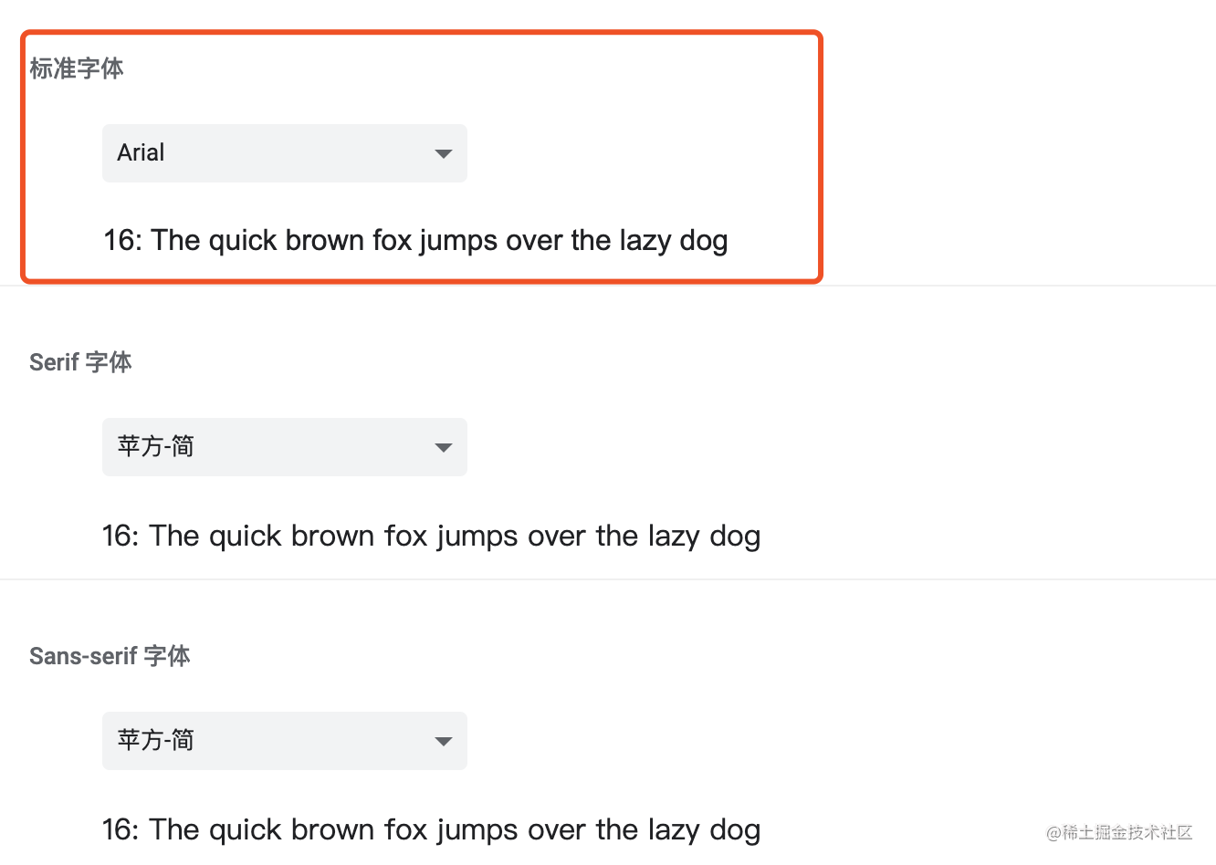Click the Sans-serif font preview sentence
This screenshot has height=865, width=1216.
coord(431,830)
